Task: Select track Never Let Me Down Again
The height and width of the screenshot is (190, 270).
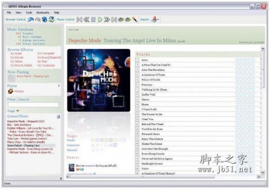Action: (x=157, y=159)
